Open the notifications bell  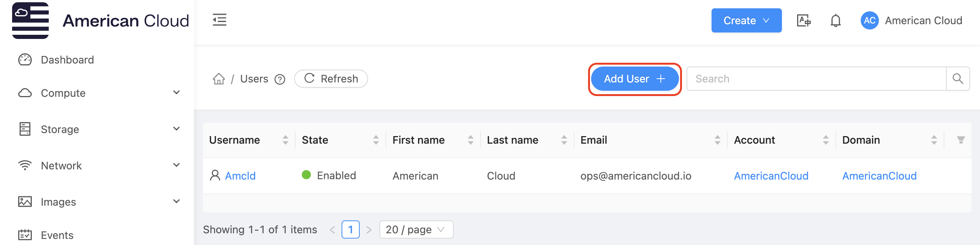click(835, 20)
